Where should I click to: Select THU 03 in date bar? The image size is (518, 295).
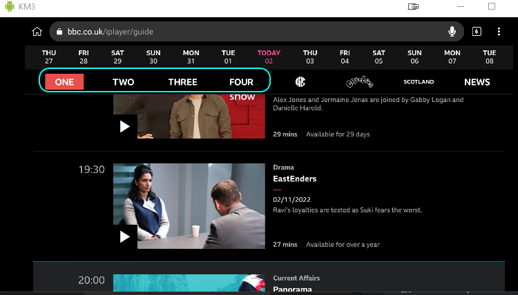(310, 57)
